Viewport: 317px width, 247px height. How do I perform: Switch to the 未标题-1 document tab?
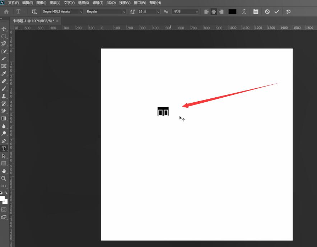(33, 21)
